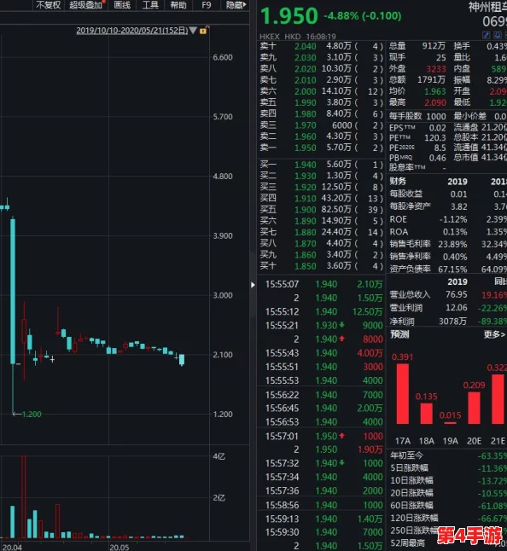Click the large 1.950 last price
The height and width of the screenshot is (551, 507).
[289, 16]
